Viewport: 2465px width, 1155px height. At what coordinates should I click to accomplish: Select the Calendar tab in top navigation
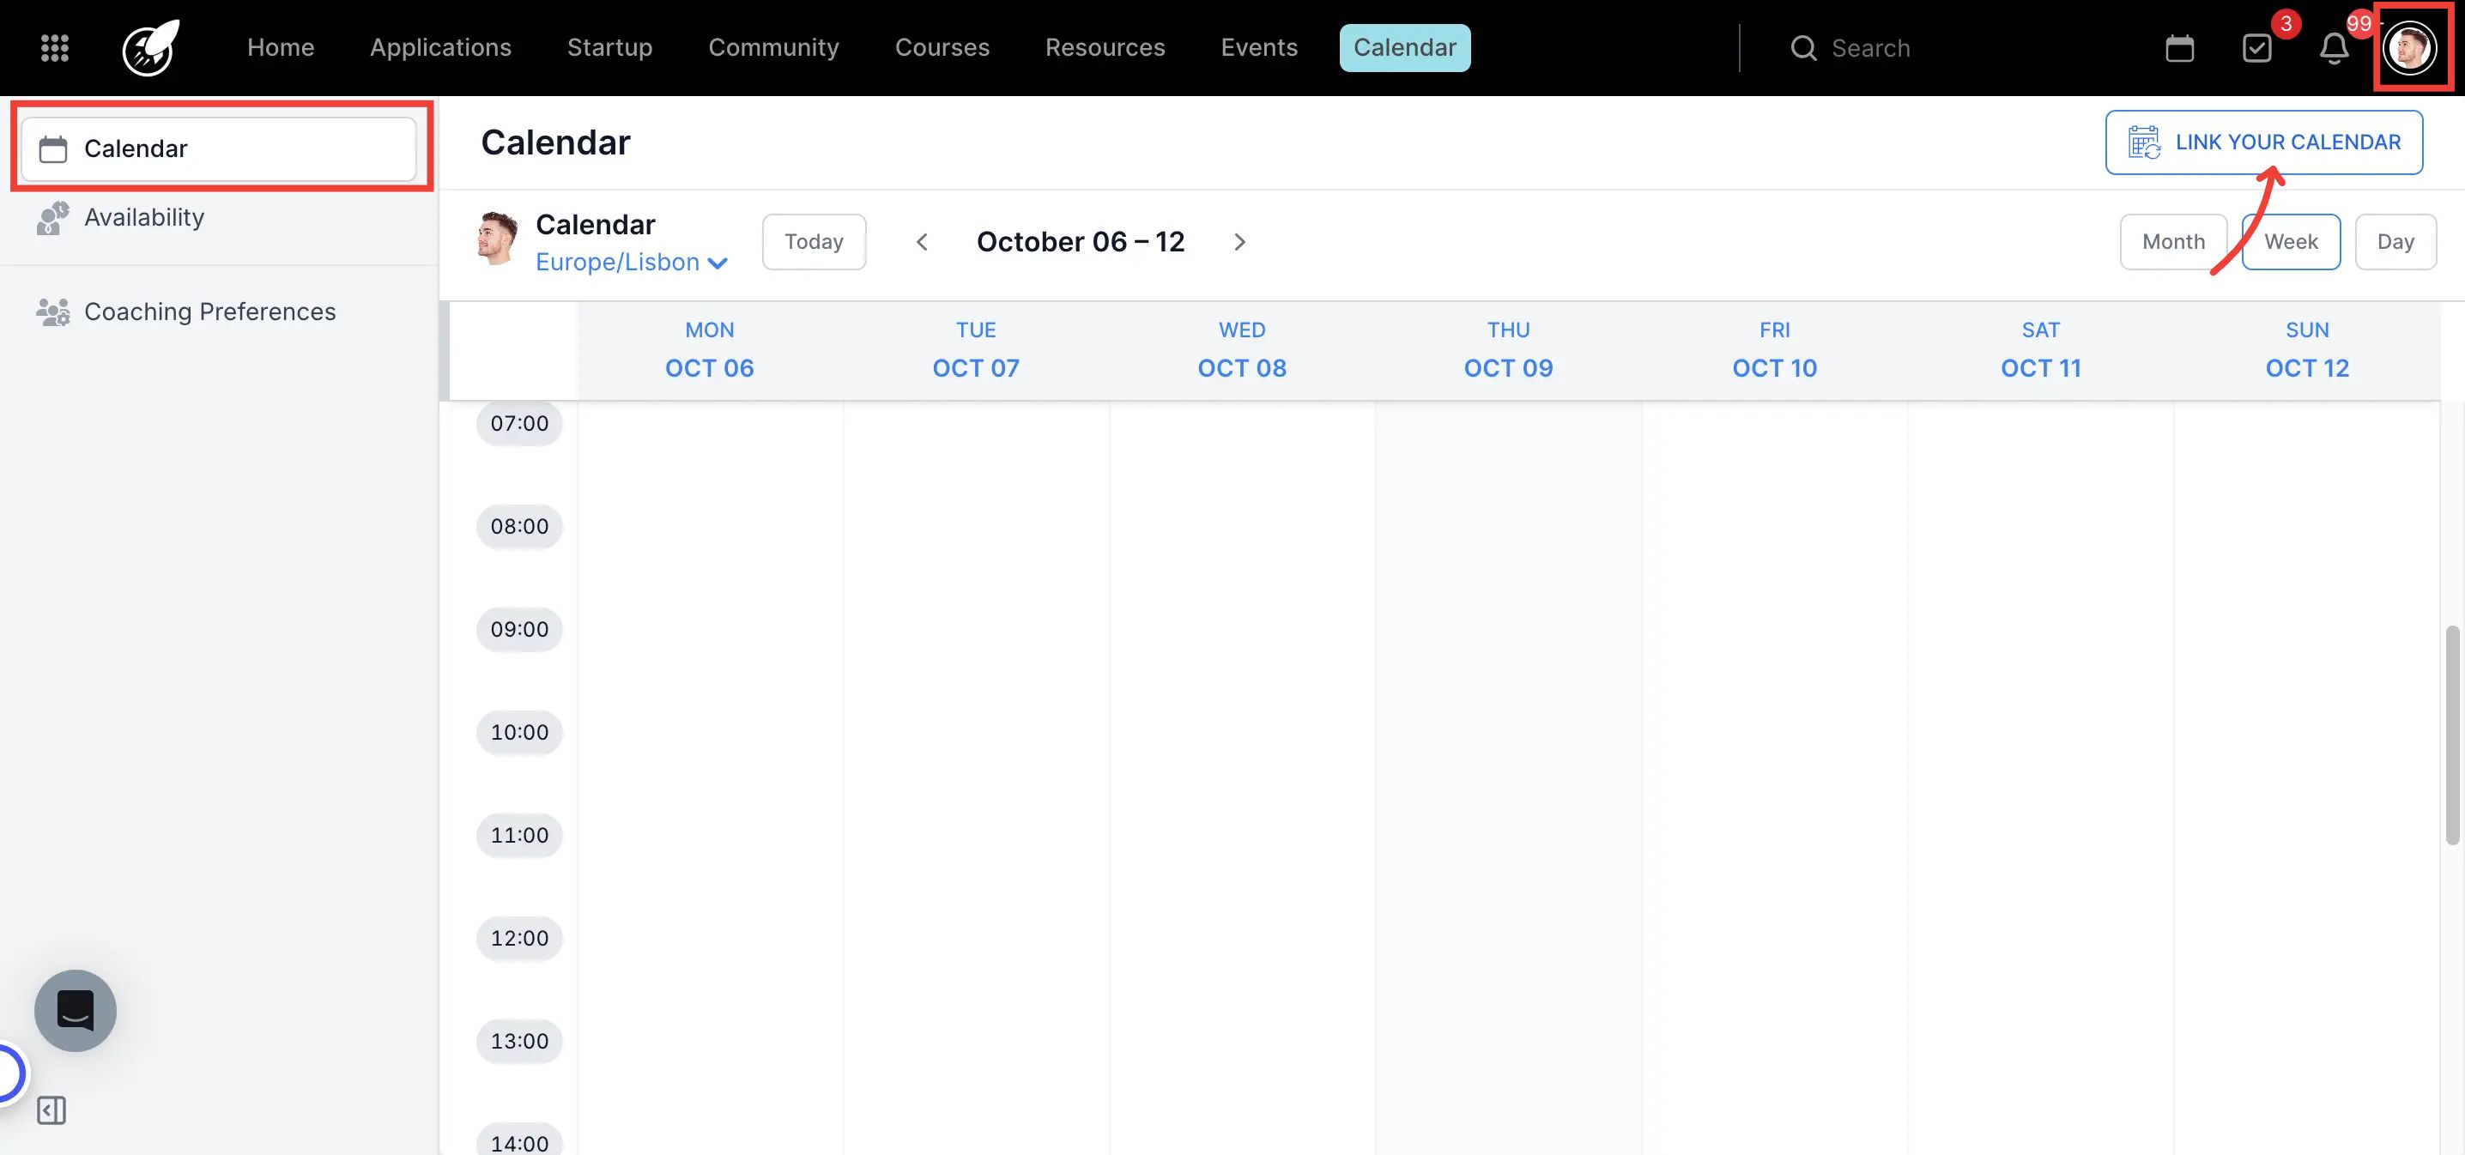point(1405,47)
